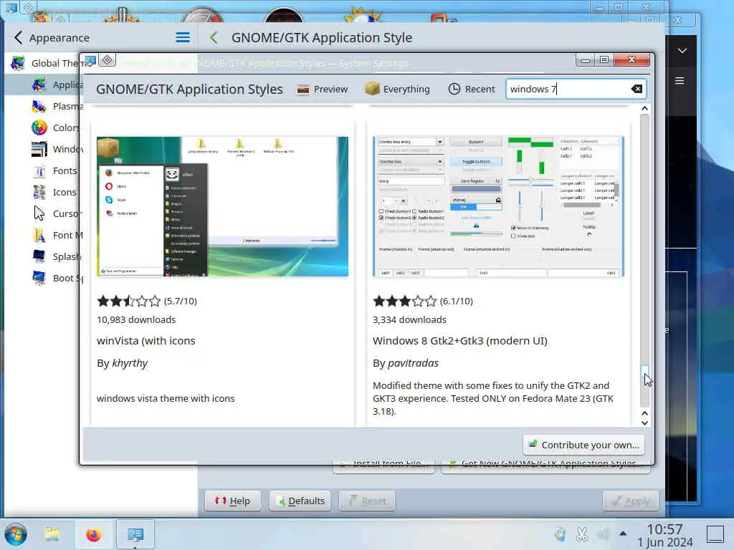Open hamburger menu in dark background window
Viewport: 734px width, 550px height.
point(680,81)
